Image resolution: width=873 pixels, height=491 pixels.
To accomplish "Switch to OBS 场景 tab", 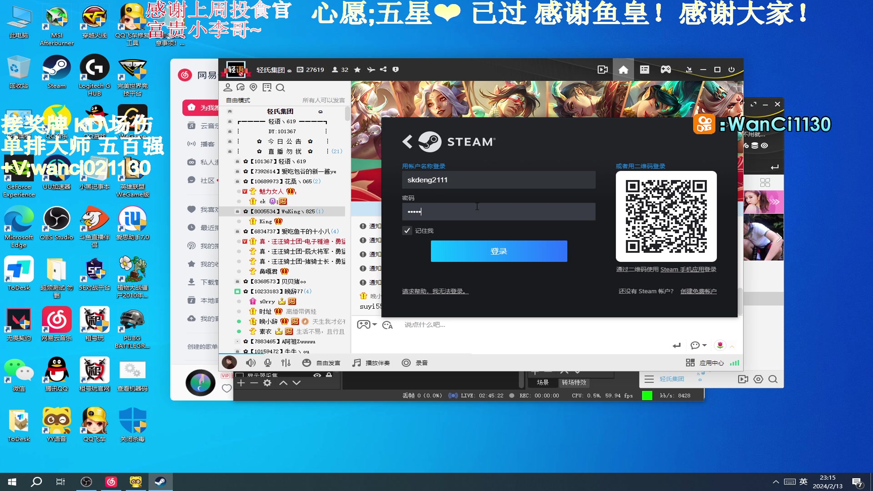I will pos(542,382).
